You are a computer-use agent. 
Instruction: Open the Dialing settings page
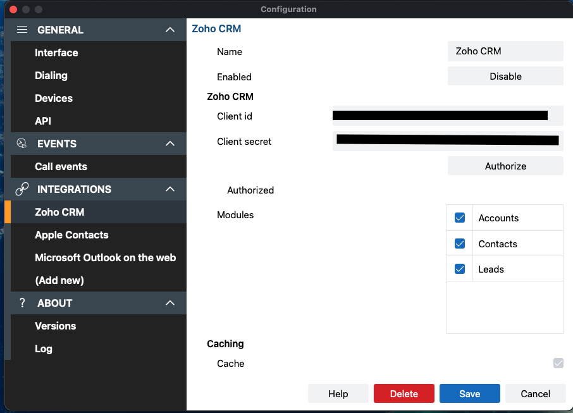click(x=99, y=75)
